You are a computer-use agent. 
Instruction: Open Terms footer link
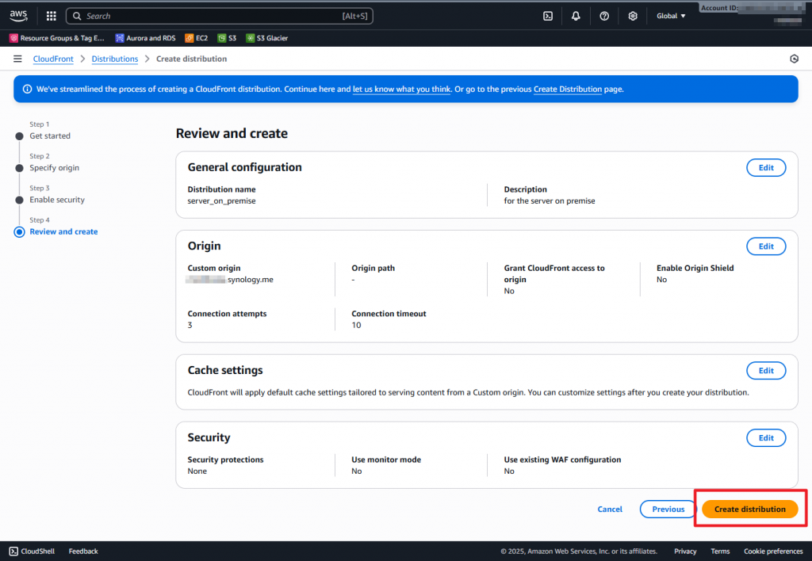click(720, 551)
